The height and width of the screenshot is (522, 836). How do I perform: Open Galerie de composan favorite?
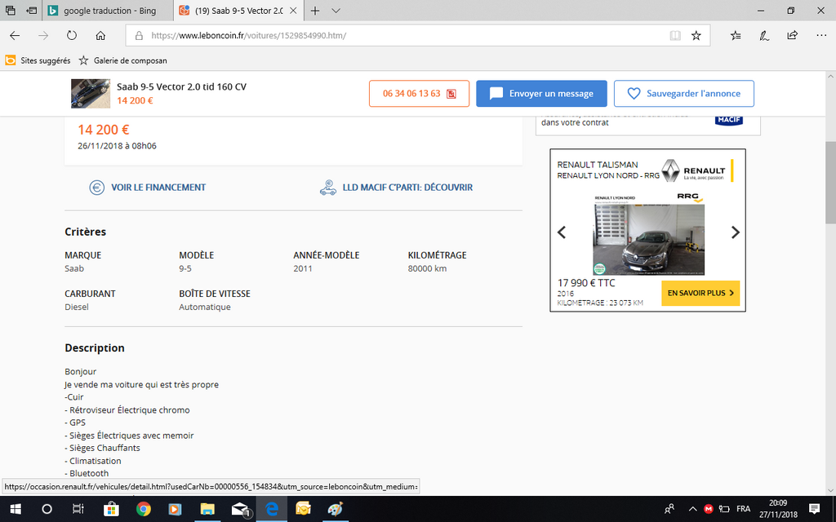(122, 60)
